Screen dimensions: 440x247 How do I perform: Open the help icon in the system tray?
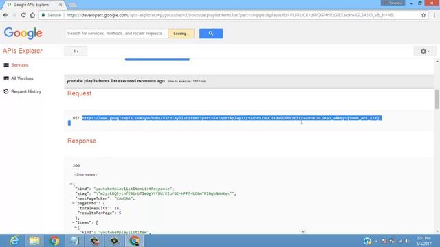(x=367, y=241)
